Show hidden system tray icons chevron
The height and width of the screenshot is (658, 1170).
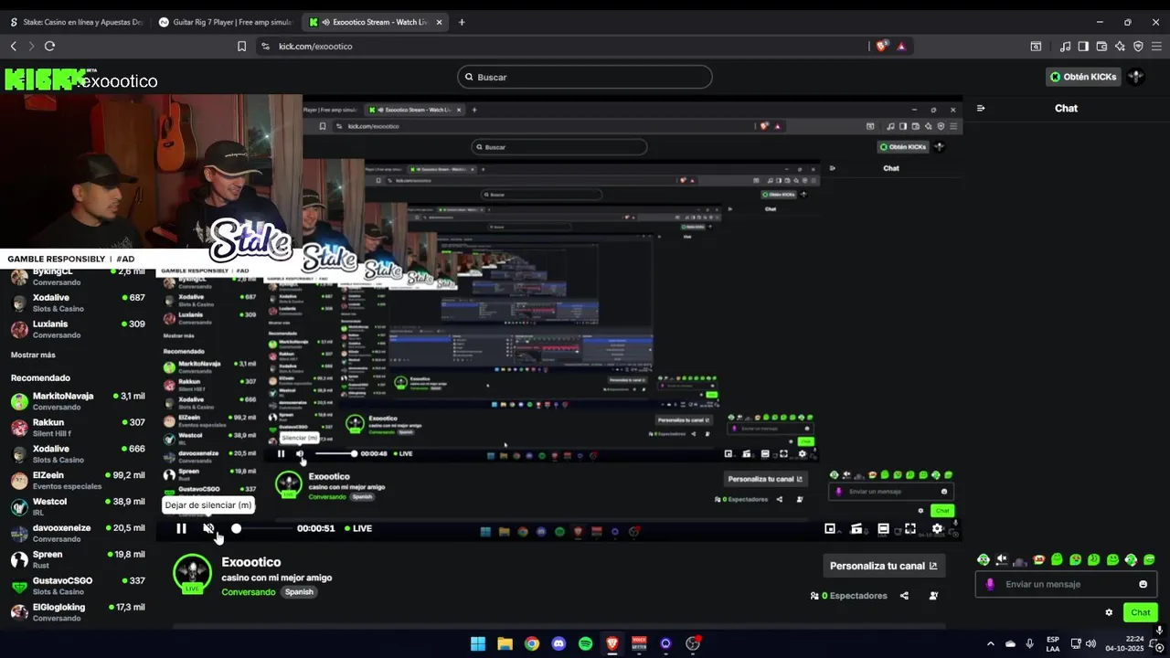click(x=990, y=643)
